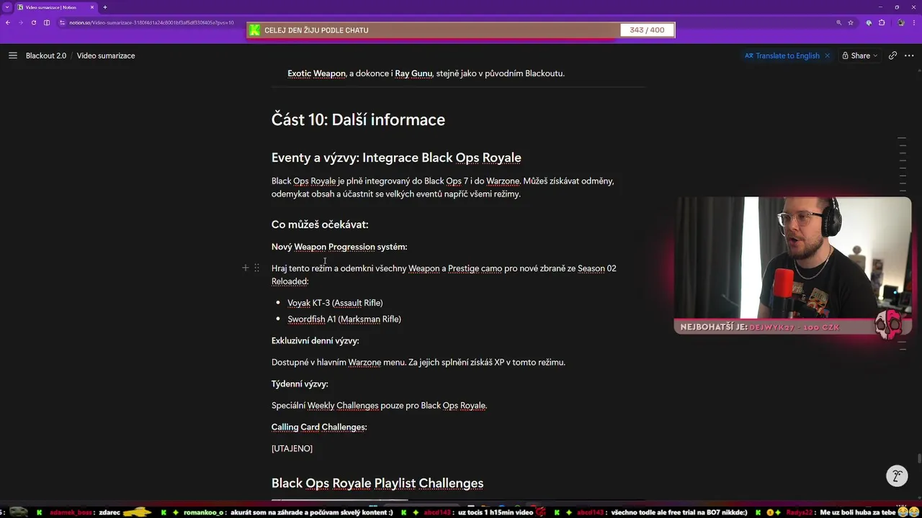Image resolution: width=922 pixels, height=518 pixels.
Task: Close the Video sumarizace Notion tab
Action: [x=92, y=7]
